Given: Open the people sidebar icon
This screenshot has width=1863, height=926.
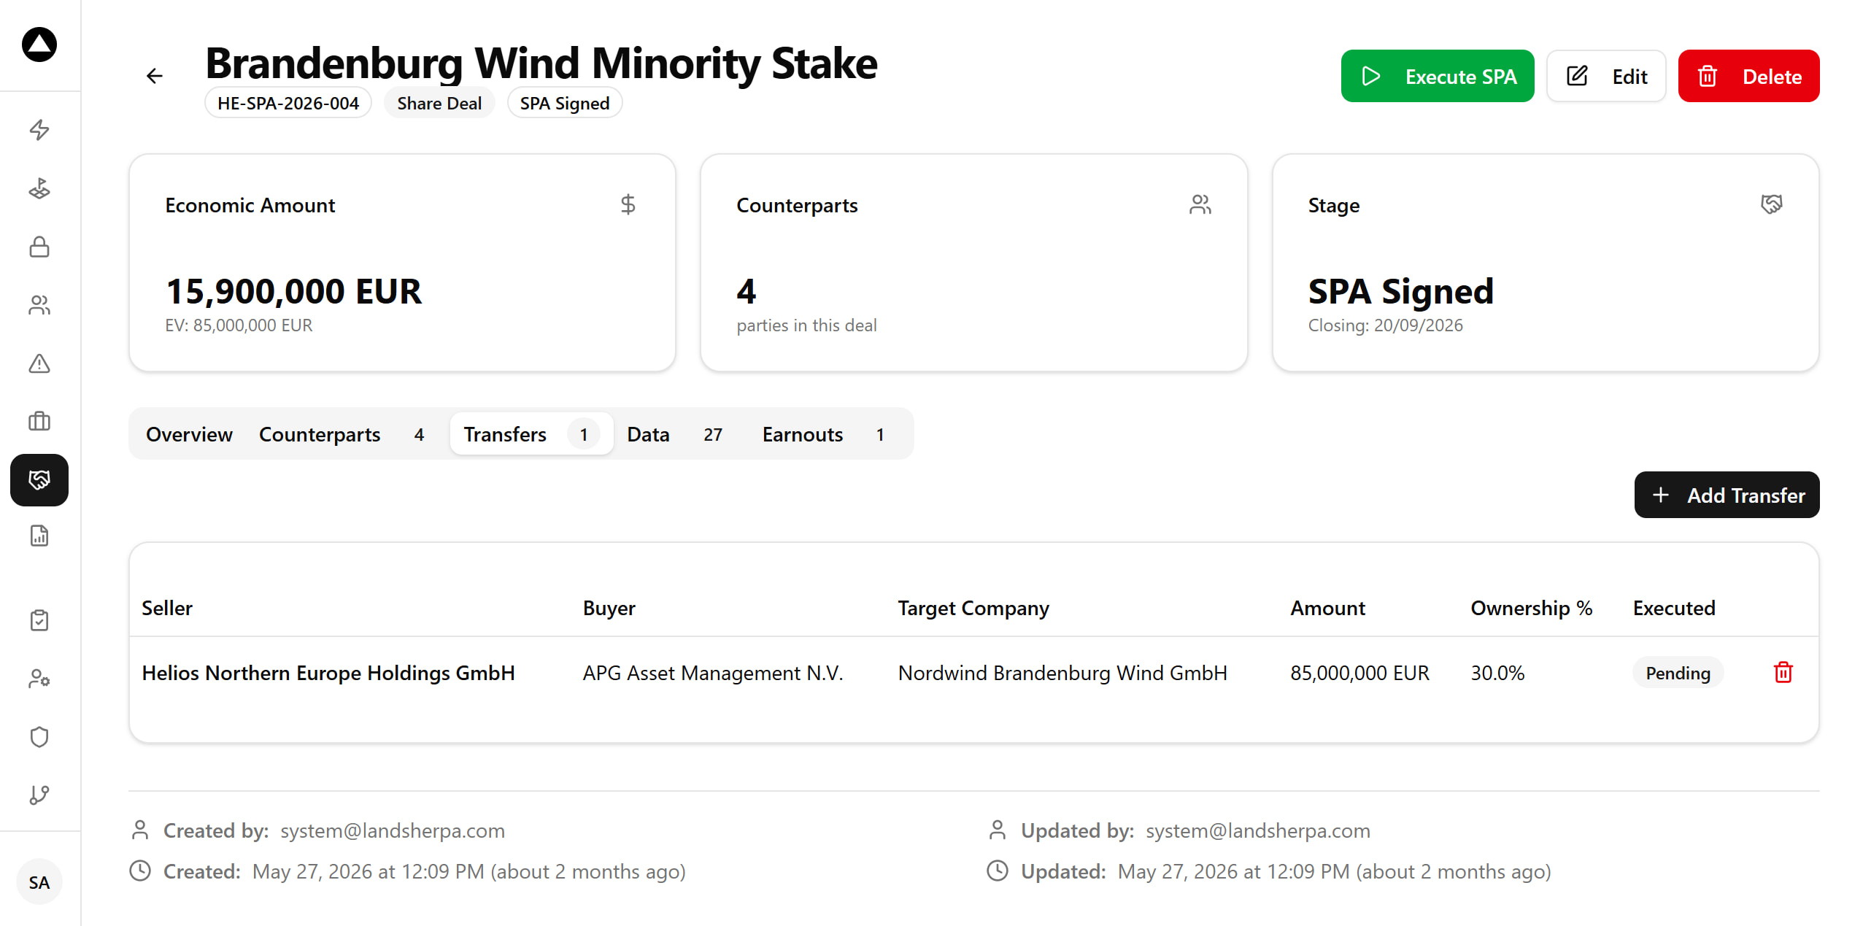Looking at the screenshot, I should (x=39, y=305).
